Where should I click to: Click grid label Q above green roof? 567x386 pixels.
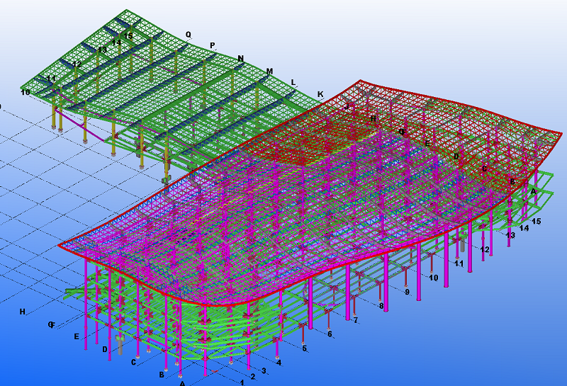[x=188, y=34]
